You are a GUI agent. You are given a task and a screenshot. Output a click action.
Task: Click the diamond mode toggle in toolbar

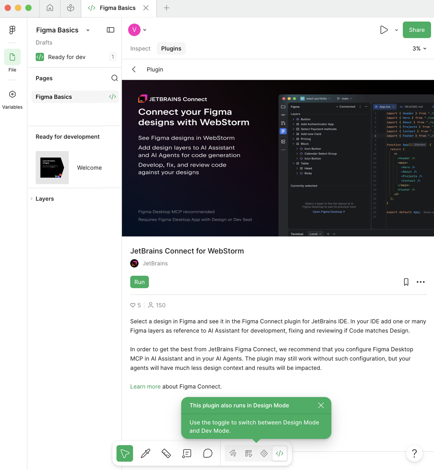click(264, 453)
